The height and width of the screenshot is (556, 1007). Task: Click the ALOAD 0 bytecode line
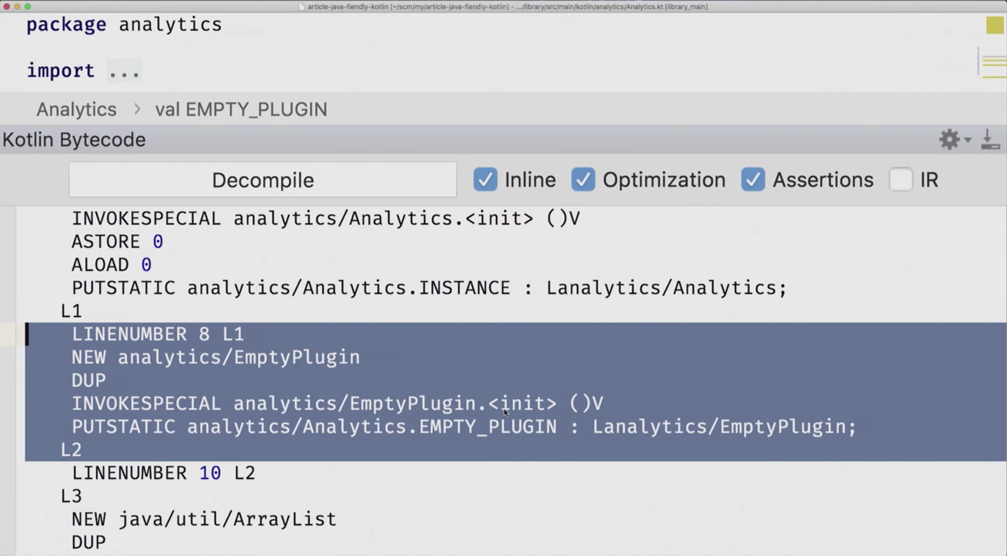click(x=111, y=265)
